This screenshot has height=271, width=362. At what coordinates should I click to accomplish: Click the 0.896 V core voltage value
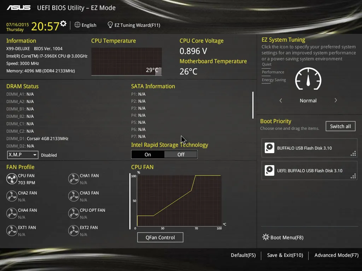pos(193,51)
